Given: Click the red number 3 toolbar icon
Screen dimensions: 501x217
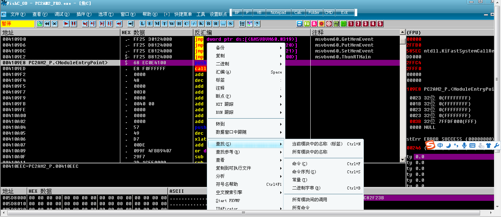Looking at the screenshot, I should click(x=365, y=23).
